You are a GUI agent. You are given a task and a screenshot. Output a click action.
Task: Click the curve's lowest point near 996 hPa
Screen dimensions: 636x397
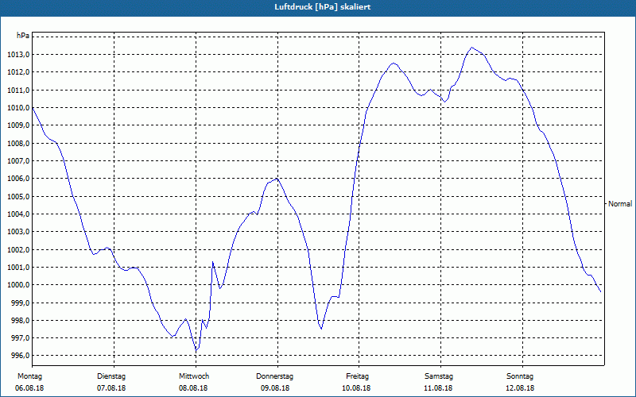pyautogui.click(x=196, y=350)
